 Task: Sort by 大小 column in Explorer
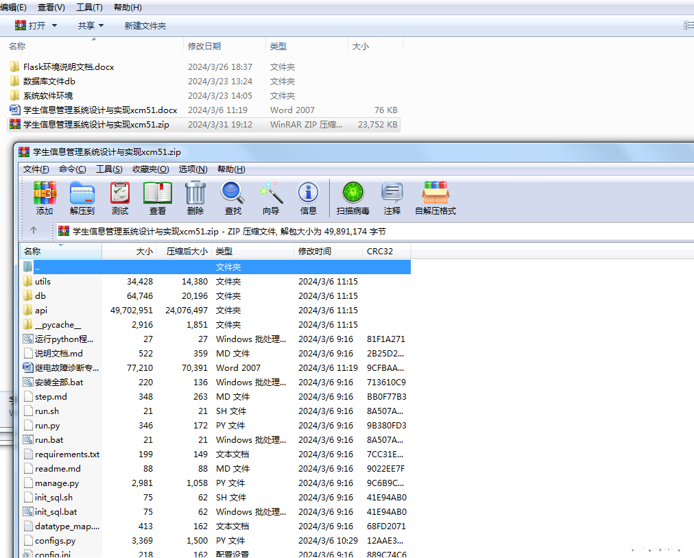[x=375, y=46]
